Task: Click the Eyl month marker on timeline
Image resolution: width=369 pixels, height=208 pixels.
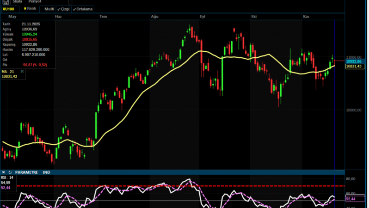Action: pos(202,16)
